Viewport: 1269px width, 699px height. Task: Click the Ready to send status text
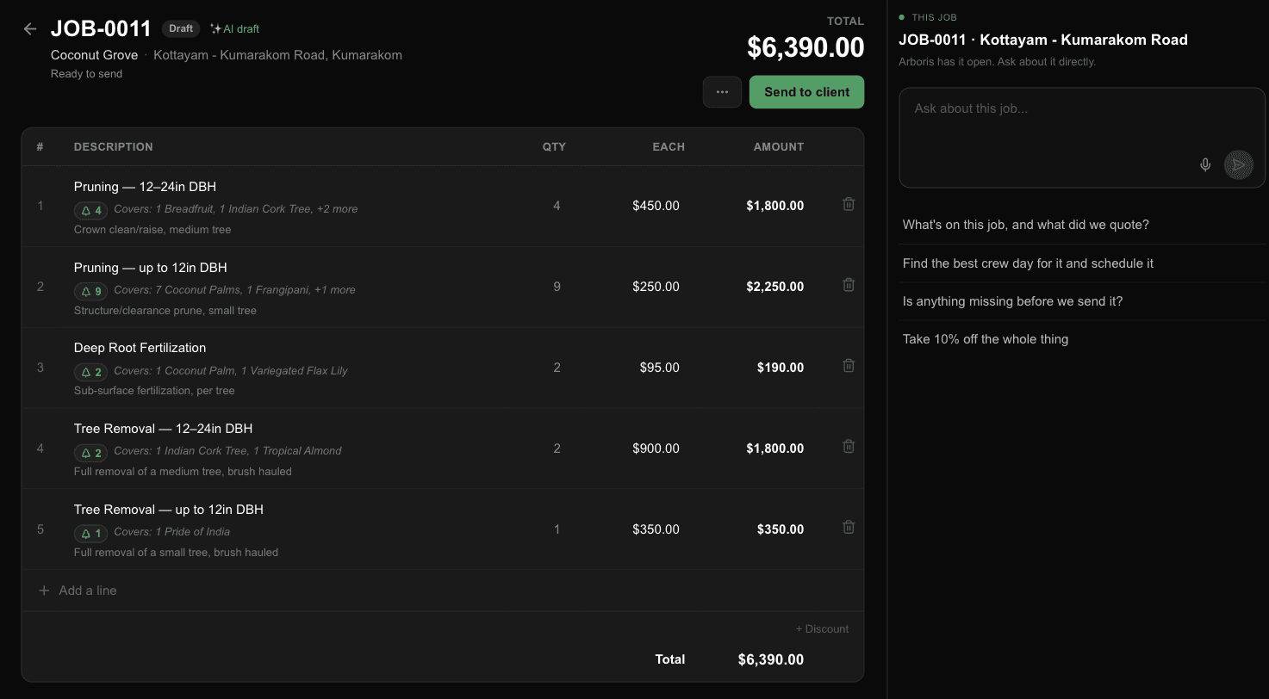[x=86, y=74]
